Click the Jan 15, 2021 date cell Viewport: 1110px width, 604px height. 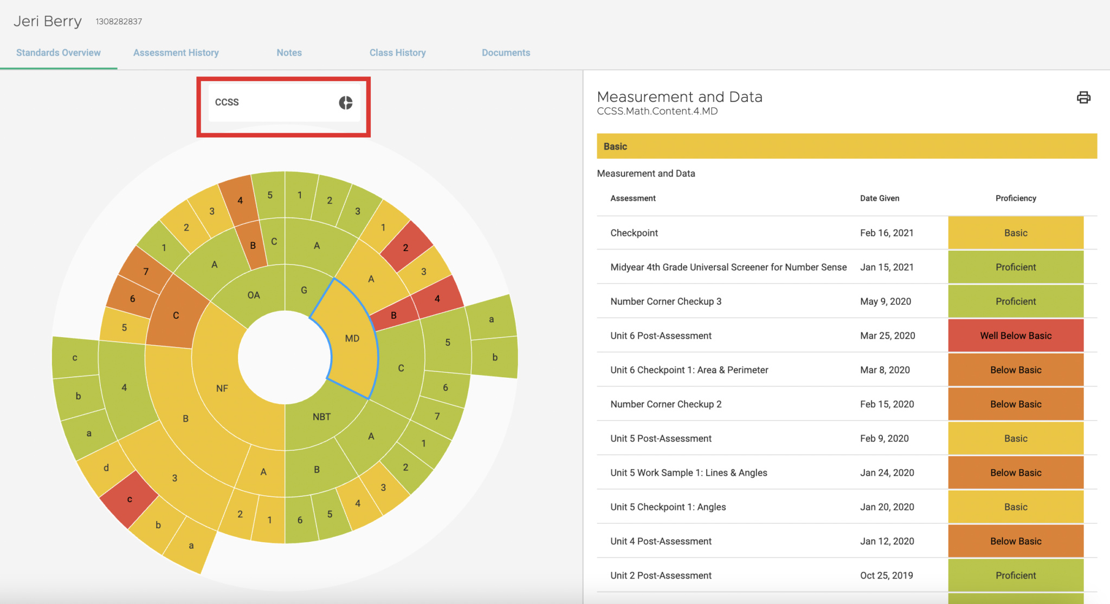pyautogui.click(x=887, y=267)
